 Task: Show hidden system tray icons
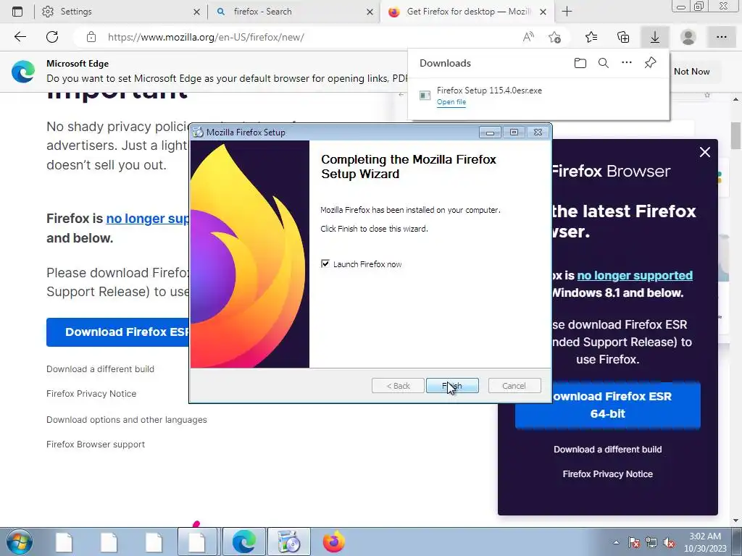(616, 542)
